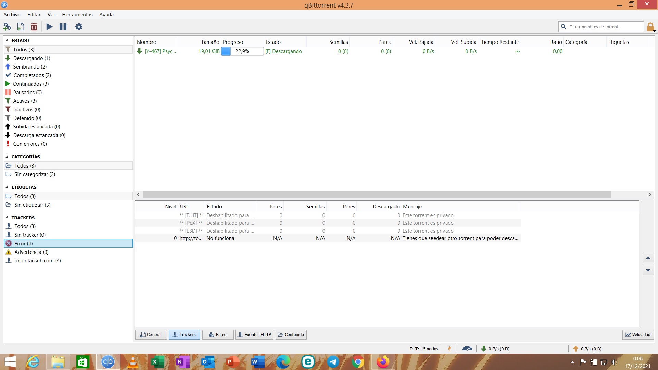The height and width of the screenshot is (370, 658).
Task: Open the Velocidad graph tab
Action: [x=638, y=335]
